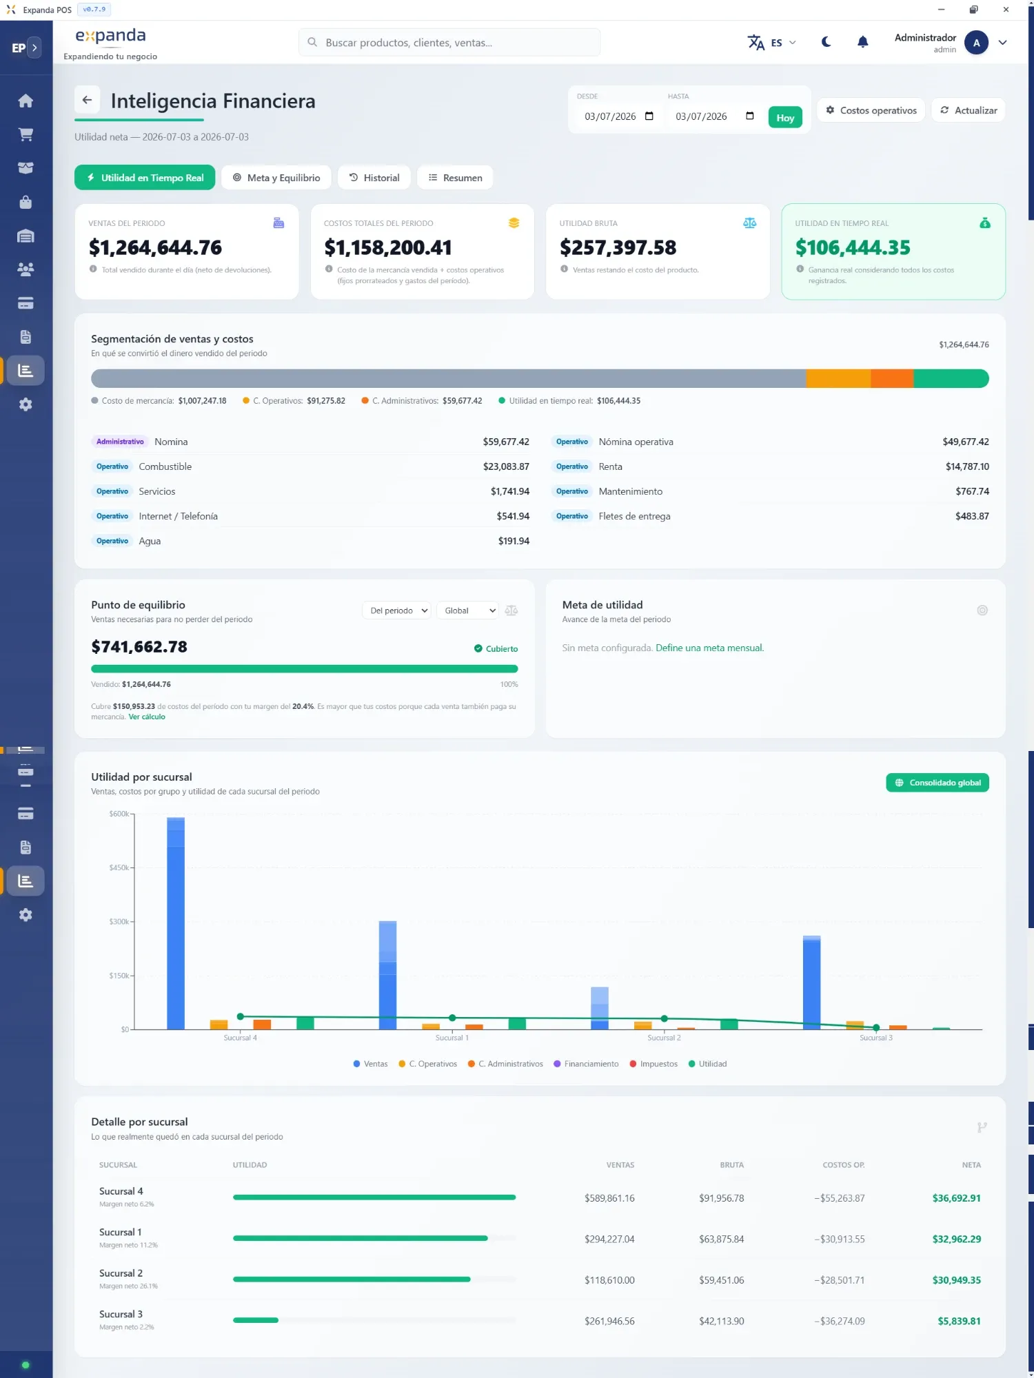
Task: Switch to the Resumen tab
Action: coord(455,178)
